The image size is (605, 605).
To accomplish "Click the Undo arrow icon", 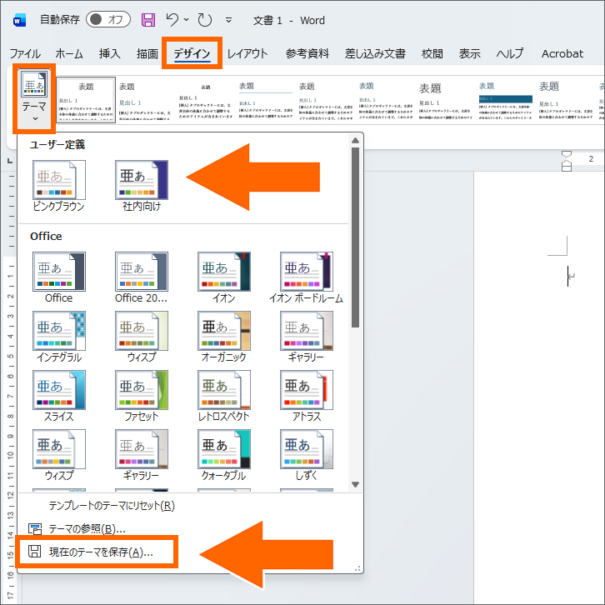I will point(172,19).
